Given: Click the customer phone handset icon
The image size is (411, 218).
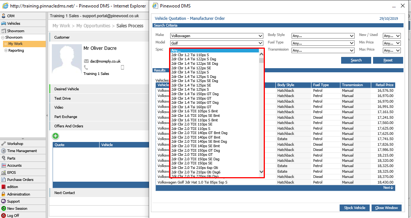Looking at the screenshot, I should coord(86,67).
